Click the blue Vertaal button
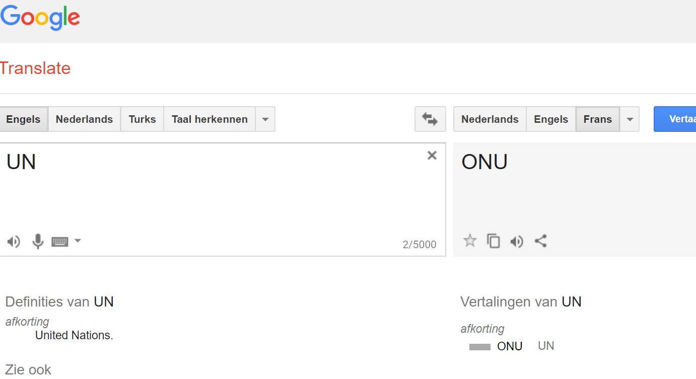696x379 pixels. (675, 119)
